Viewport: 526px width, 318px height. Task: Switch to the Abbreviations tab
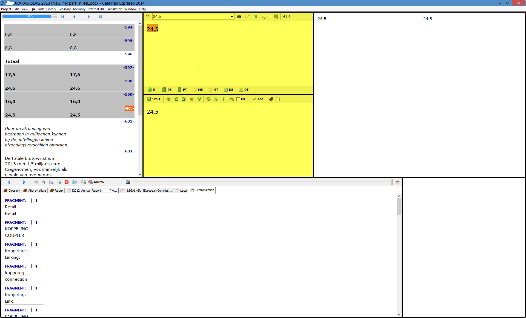35,191
